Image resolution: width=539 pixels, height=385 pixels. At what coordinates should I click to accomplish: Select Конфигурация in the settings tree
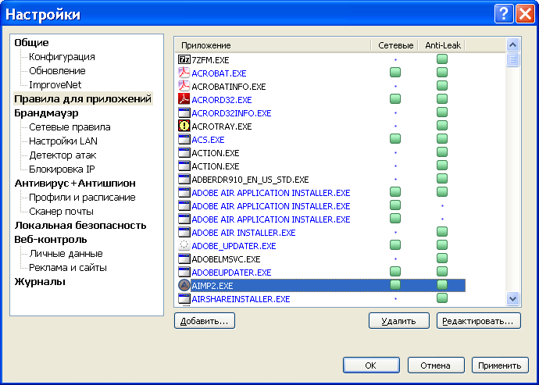62,57
